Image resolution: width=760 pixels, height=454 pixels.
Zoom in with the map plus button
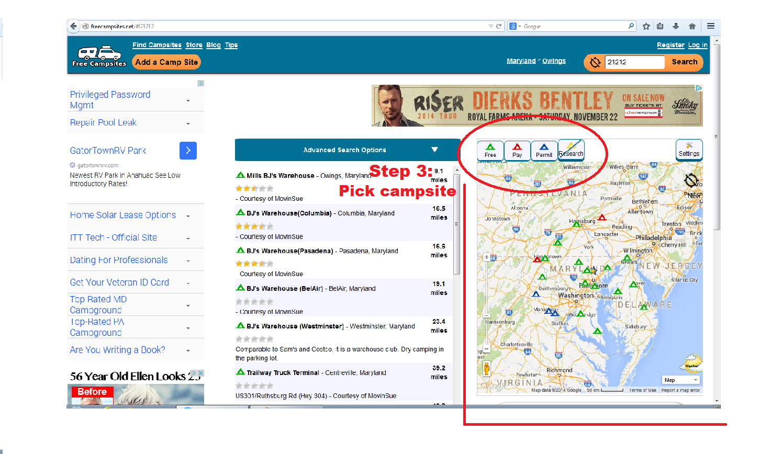[486, 257]
